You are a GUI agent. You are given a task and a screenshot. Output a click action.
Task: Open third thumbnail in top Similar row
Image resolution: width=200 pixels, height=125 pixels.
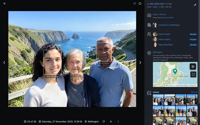181,100
